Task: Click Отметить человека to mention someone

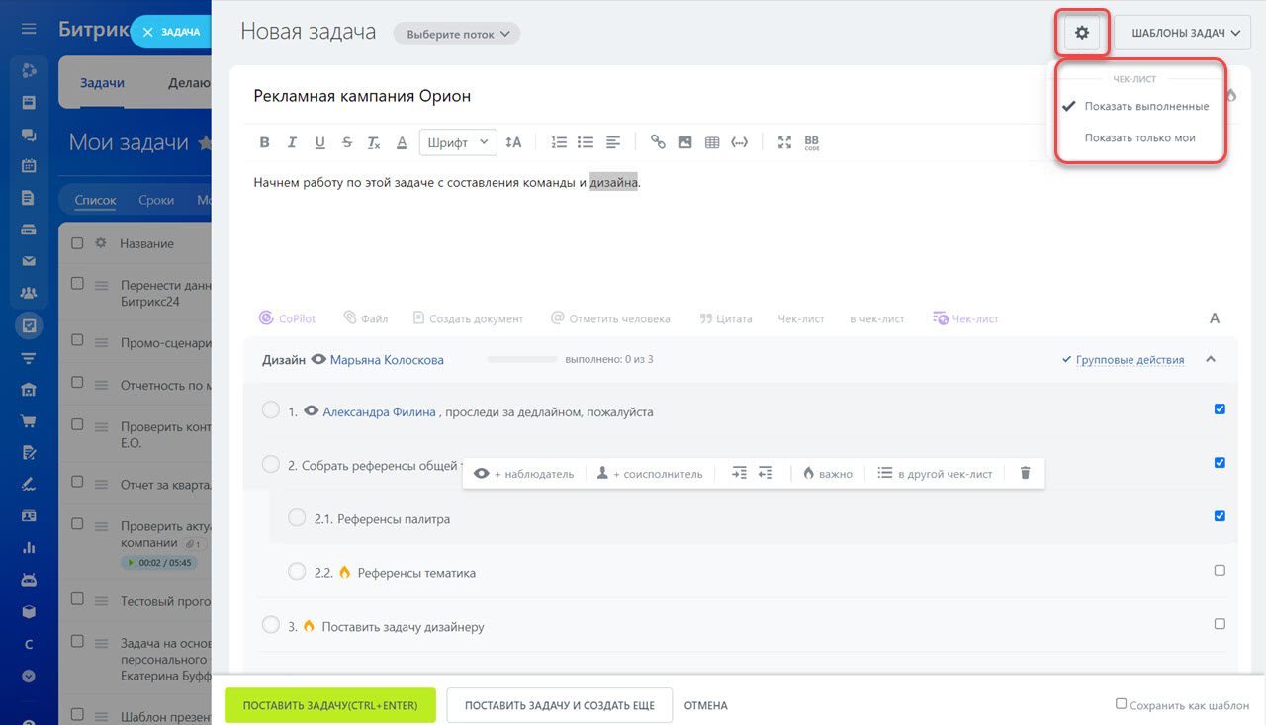Action: [610, 318]
